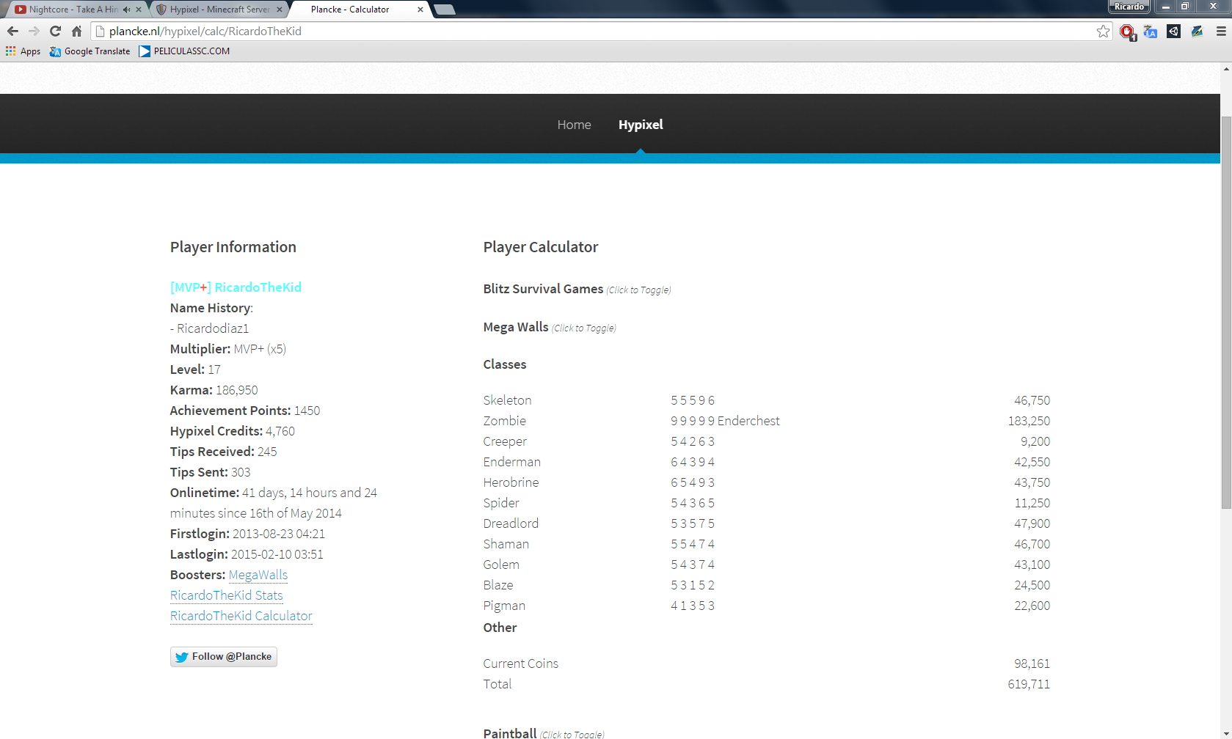The image size is (1232, 739).
Task: Switch to the Nightcore - Take A Hint tab
Action: [73, 10]
